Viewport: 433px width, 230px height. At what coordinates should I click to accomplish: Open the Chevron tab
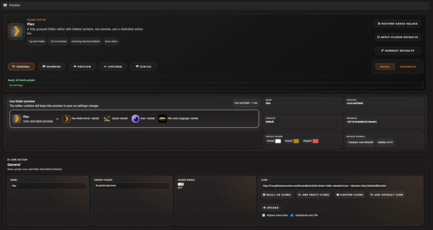113,67
